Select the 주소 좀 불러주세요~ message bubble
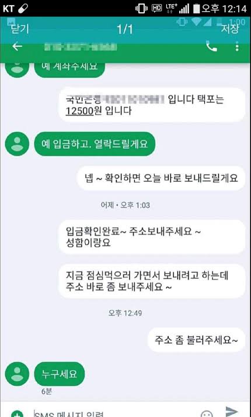The image size is (251, 417). (x=196, y=340)
